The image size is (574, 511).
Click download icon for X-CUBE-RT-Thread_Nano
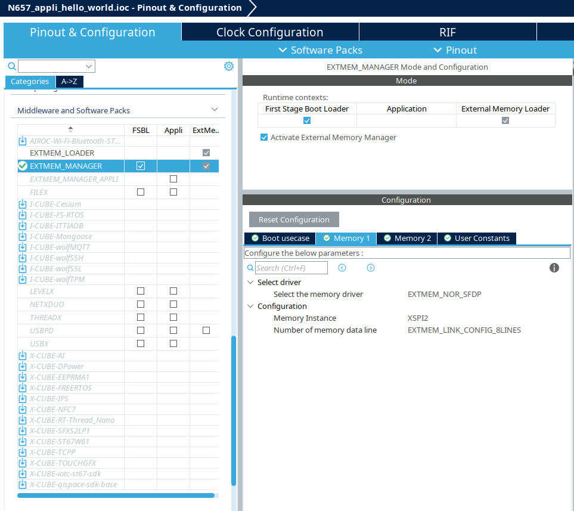click(x=23, y=420)
